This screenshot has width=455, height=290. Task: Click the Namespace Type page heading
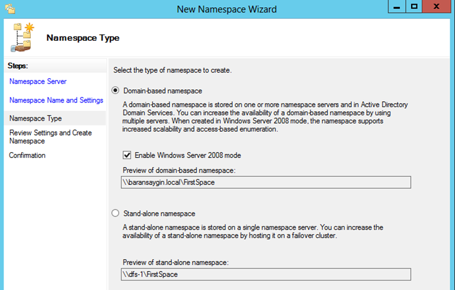(83, 38)
